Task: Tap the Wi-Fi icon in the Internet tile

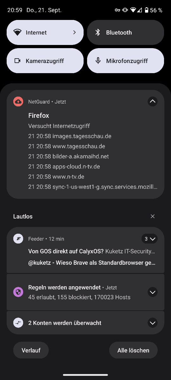Action: (x=17, y=32)
